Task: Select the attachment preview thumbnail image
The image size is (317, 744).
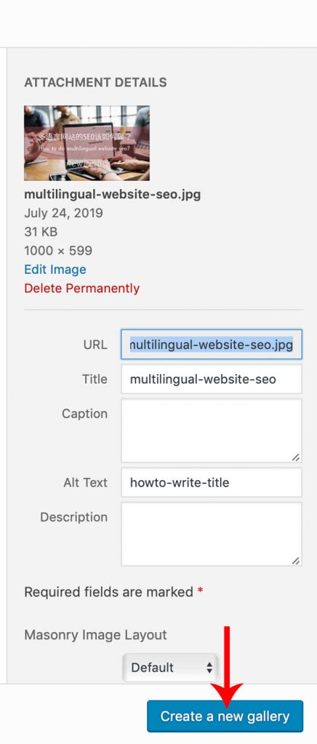Action: coord(87,143)
